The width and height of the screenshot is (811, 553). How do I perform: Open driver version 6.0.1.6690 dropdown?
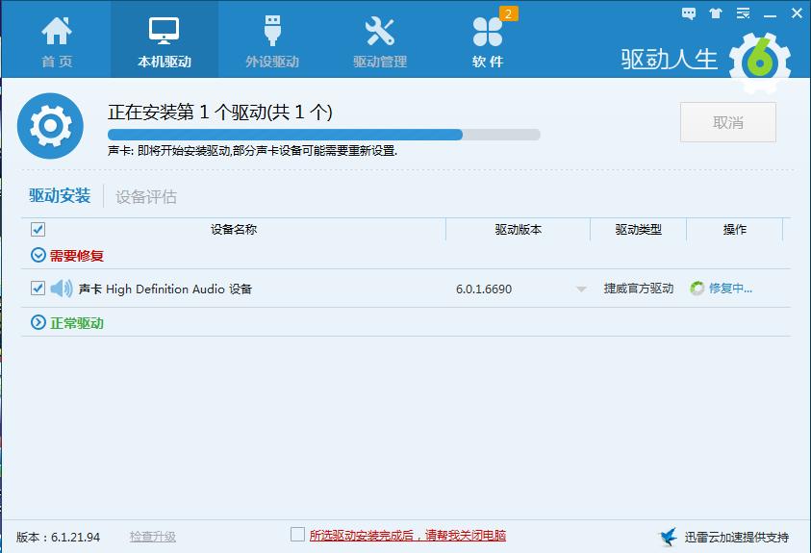click(581, 289)
